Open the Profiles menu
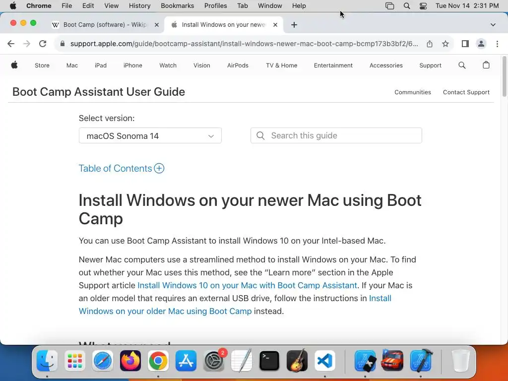Screen dimensions: 508x381 [215, 6]
